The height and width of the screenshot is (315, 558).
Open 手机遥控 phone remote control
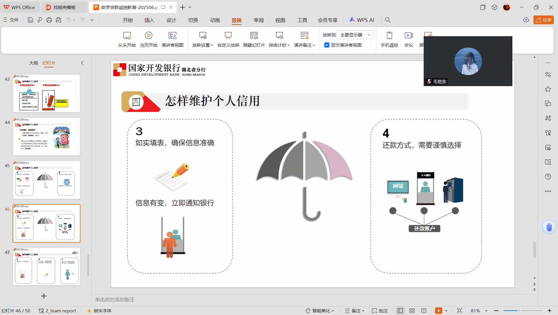pos(389,36)
